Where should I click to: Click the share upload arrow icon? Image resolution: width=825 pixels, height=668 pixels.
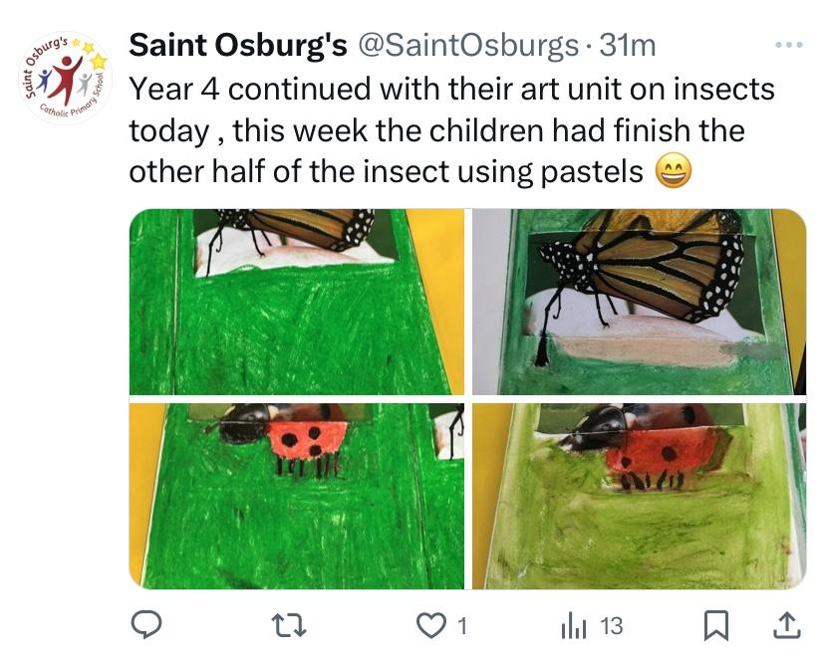click(785, 625)
